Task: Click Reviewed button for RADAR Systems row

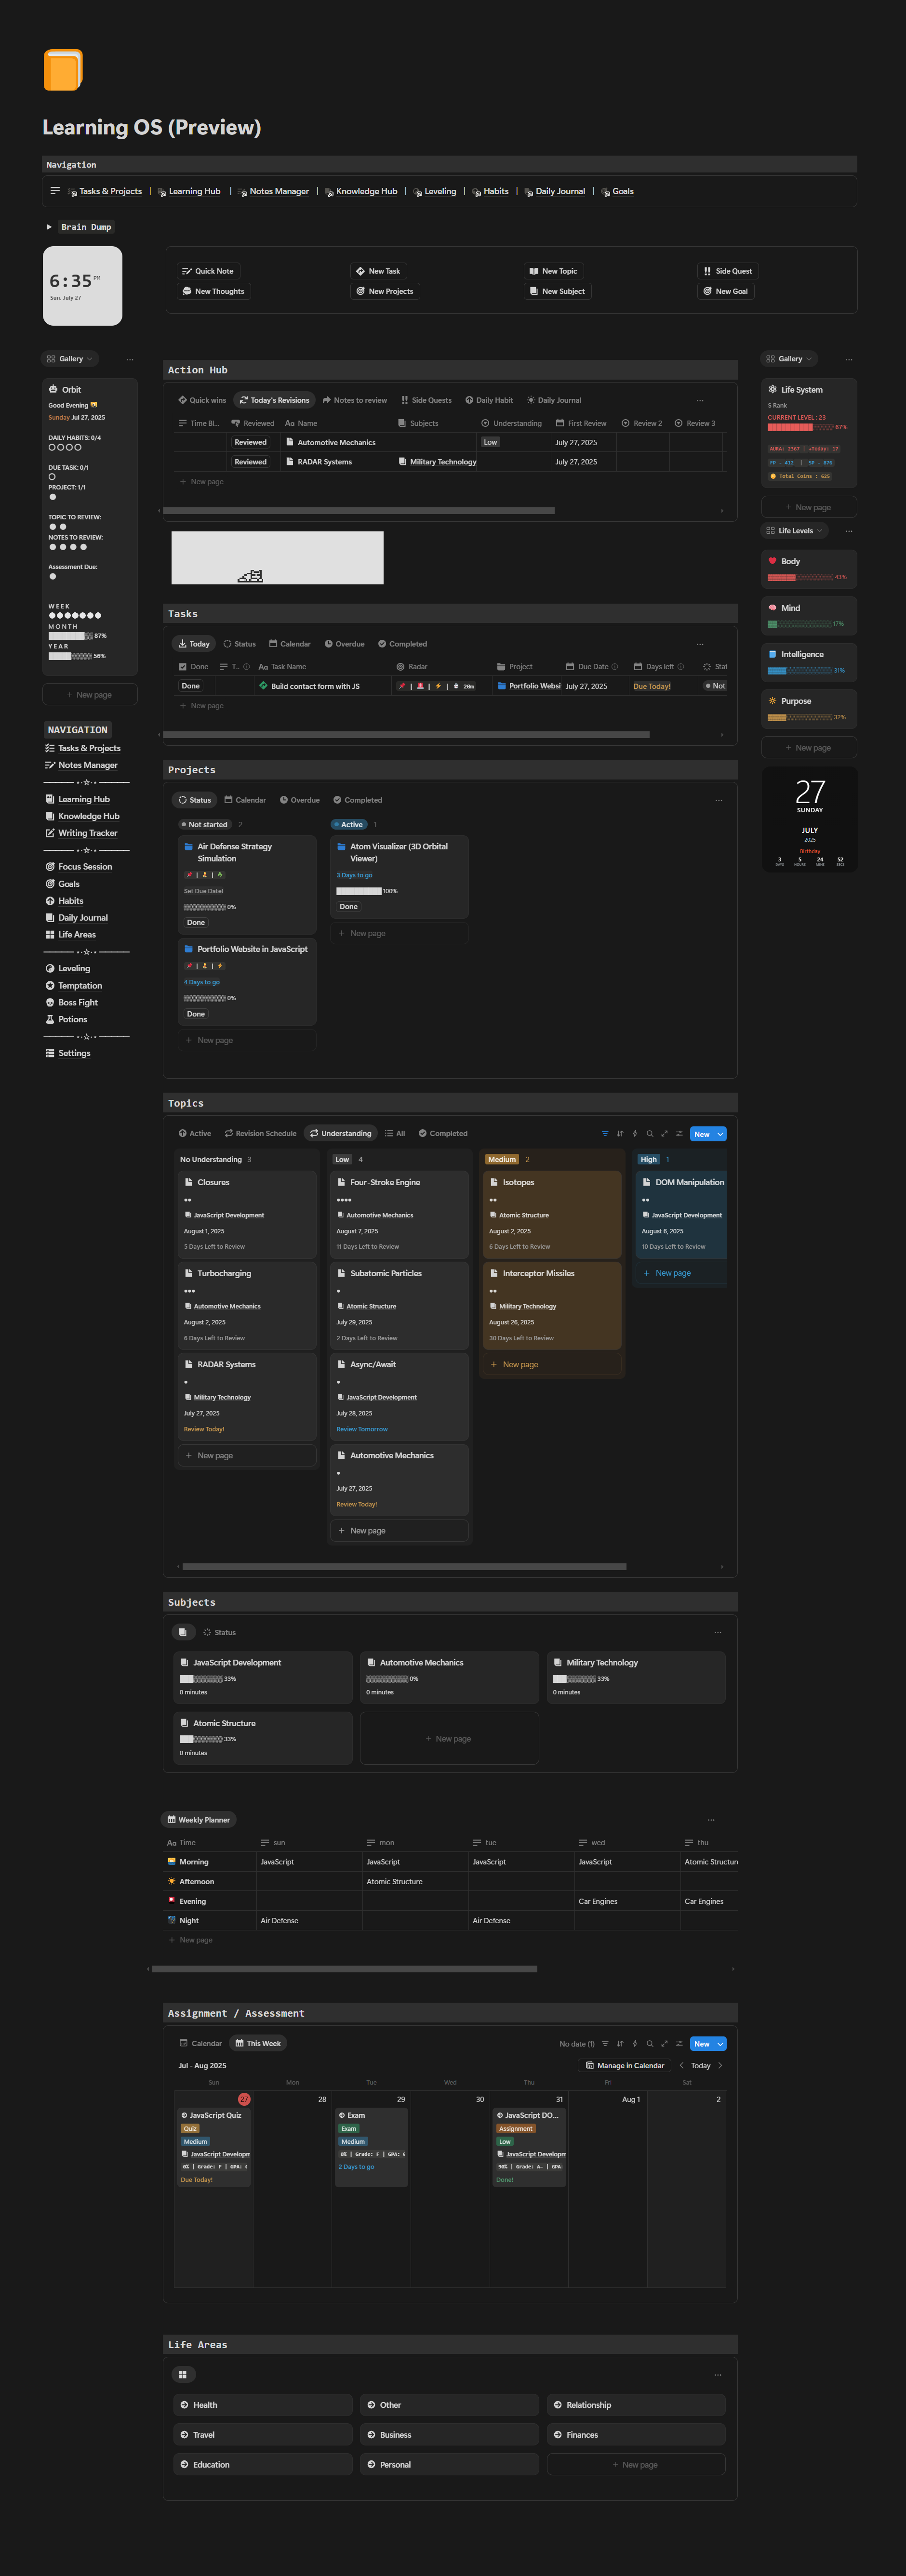Action: tap(250, 462)
